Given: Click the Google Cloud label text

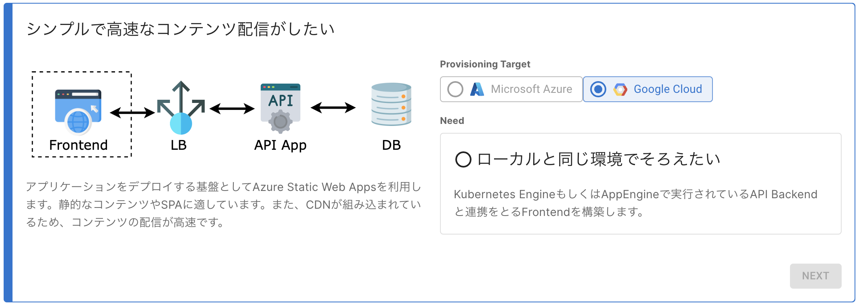Looking at the screenshot, I should pyautogui.click(x=668, y=89).
